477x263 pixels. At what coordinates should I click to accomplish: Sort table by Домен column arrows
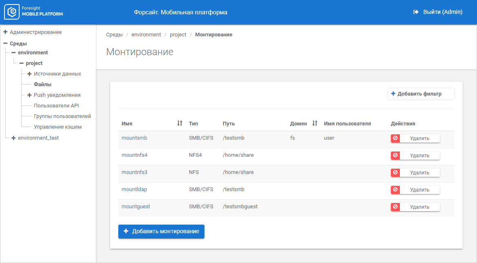[x=315, y=123]
